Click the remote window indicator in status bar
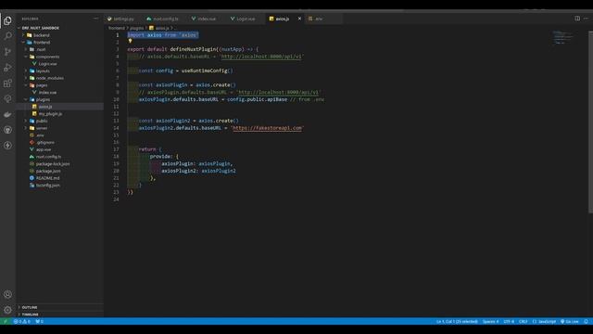The height and width of the screenshot is (334, 593). (x=6, y=322)
